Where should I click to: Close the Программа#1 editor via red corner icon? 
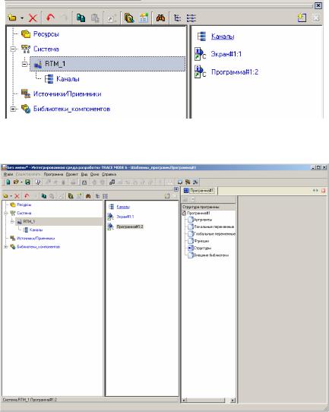click(x=323, y=191)
